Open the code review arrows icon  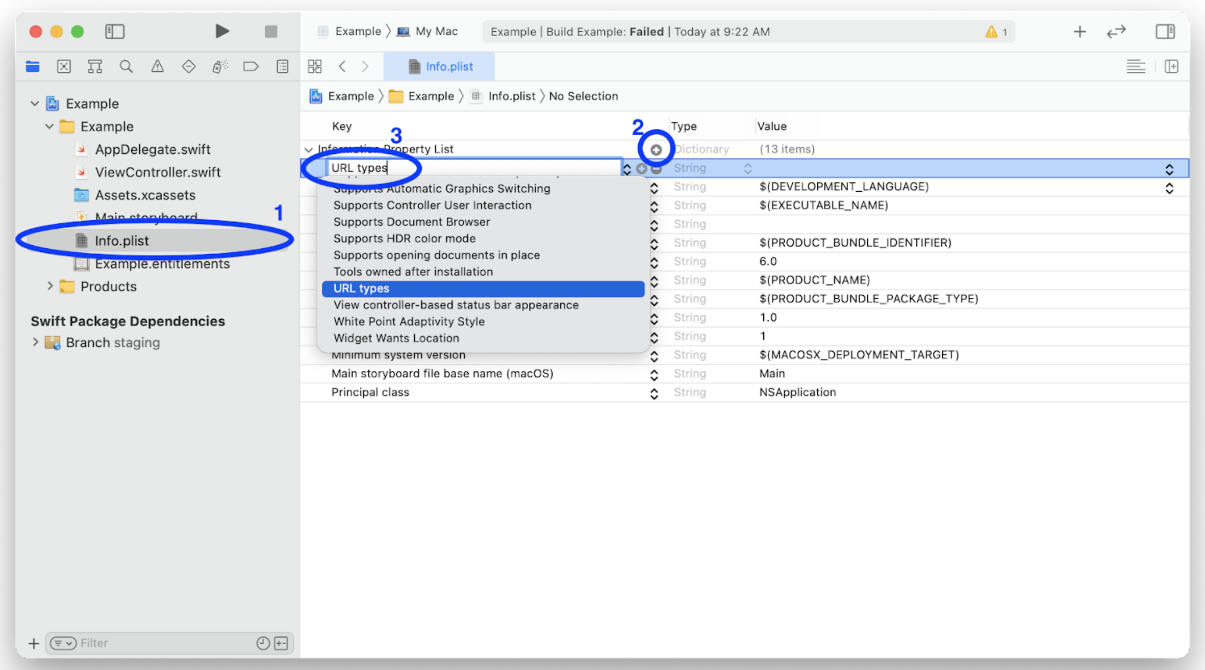1116,32
